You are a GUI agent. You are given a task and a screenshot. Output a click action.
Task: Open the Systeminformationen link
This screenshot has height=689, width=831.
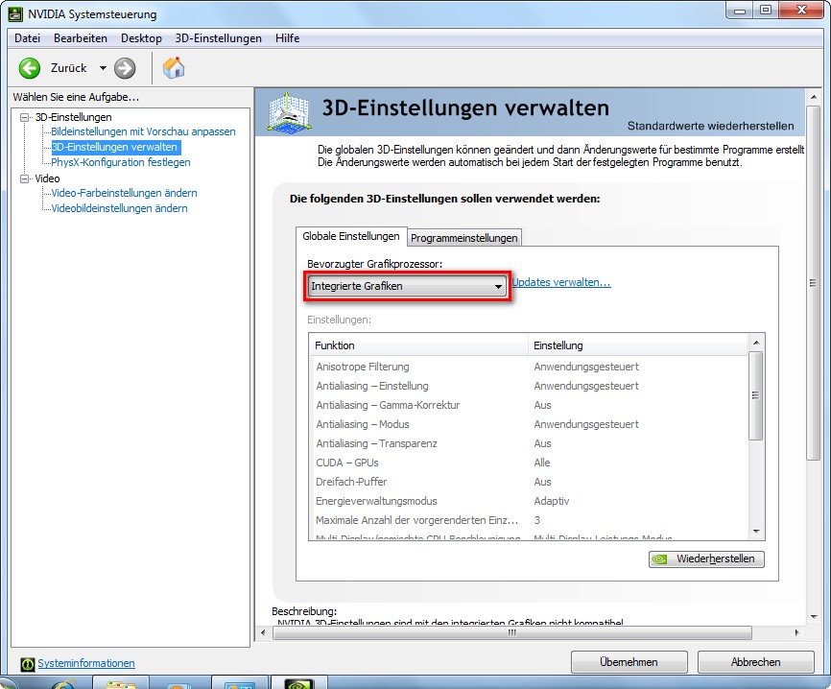click(x=86, y=663)
